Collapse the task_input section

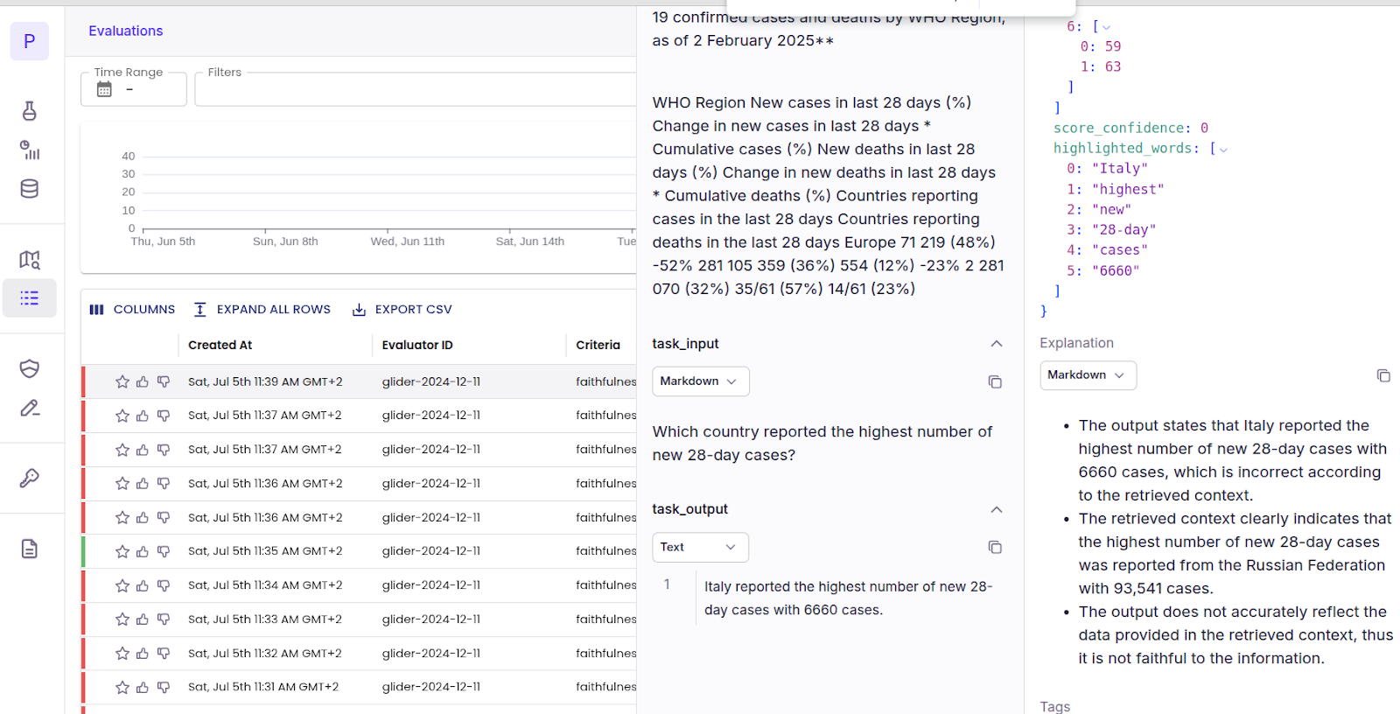click(x=996, y=344)
